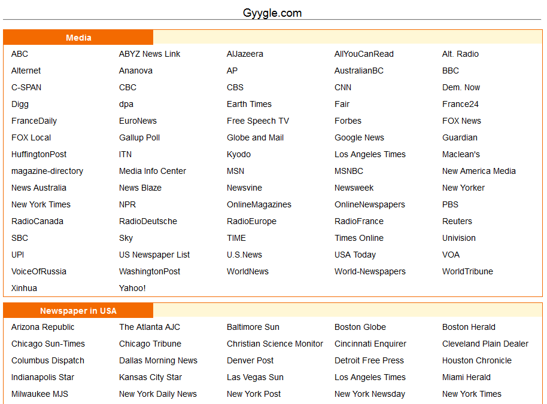Screen dimensions: 547x404
Task: Click US Newspaper List
Action: 154,255
